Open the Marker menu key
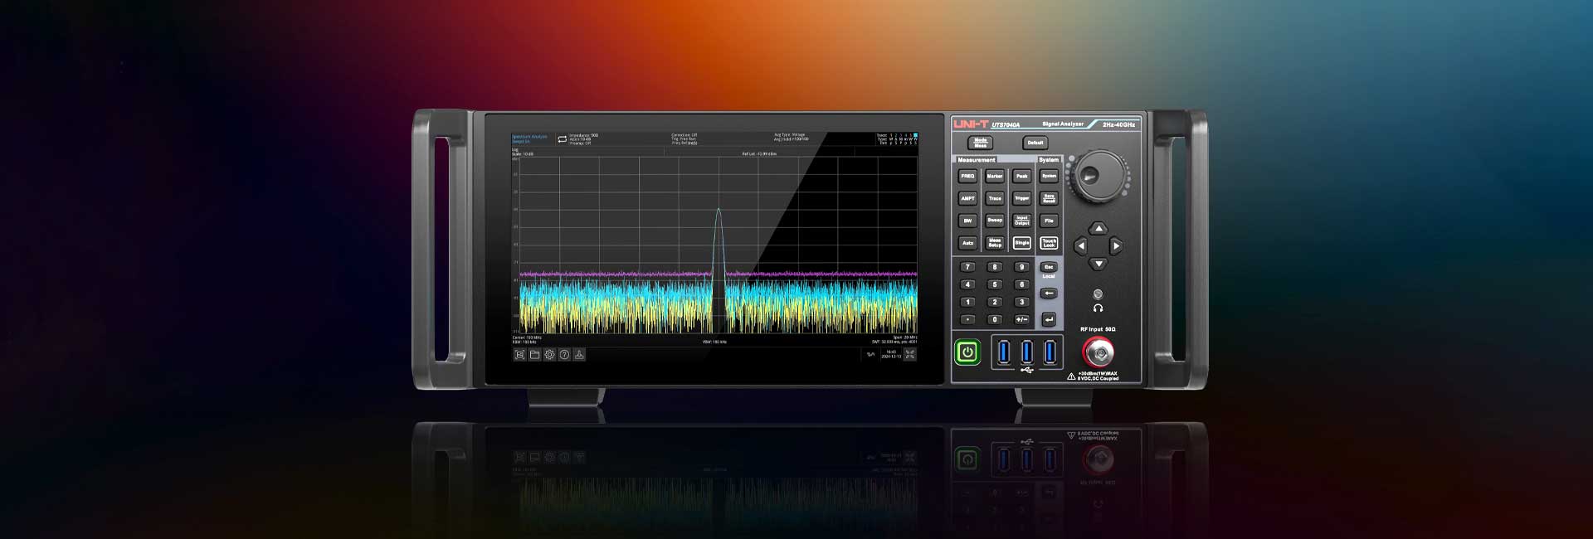The image size is (1593, 539). tap(995, 176)
